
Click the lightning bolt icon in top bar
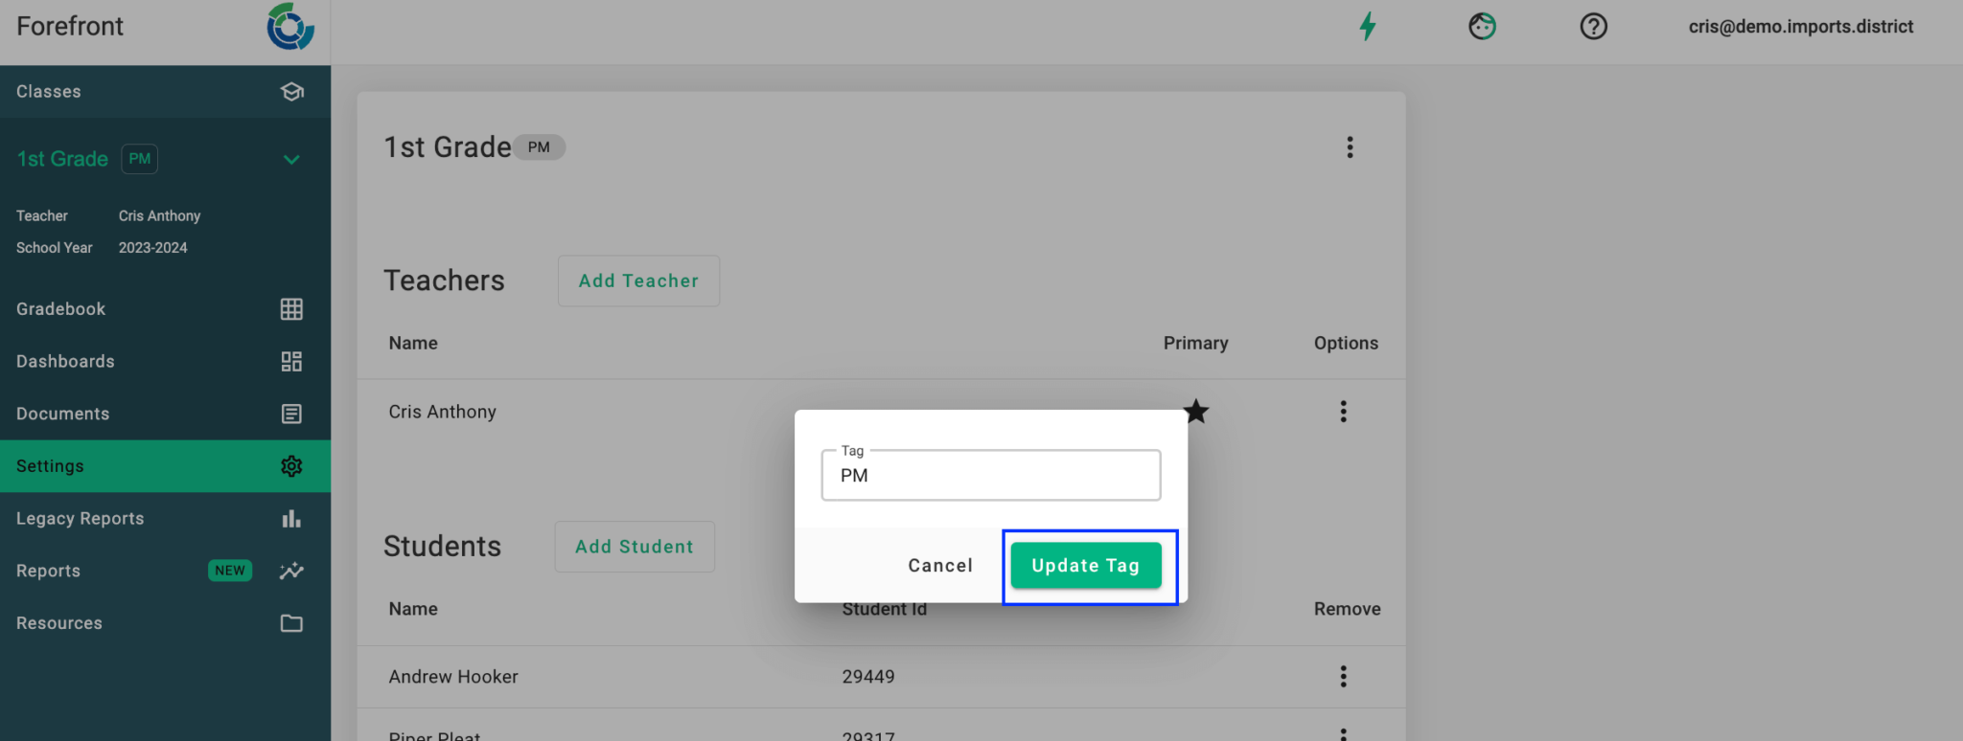(x=1367, y=26)
